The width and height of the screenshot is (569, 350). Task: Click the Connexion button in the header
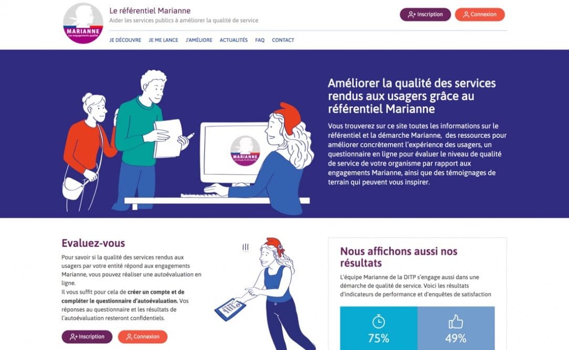click(x=480, y=15)
